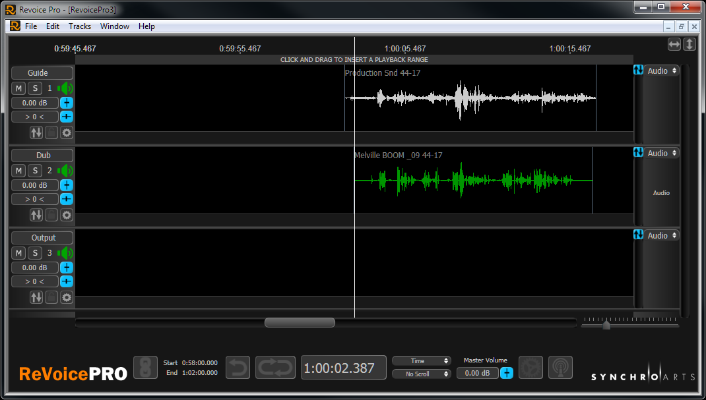Open the No Scroll mode dropdown

click(421, 374)
